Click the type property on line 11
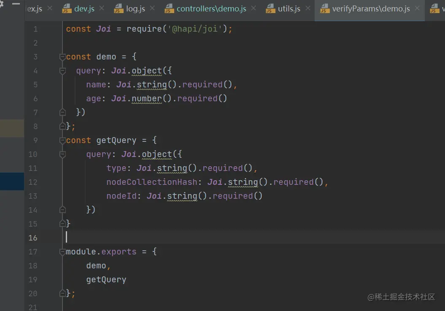The height and width of the screenshot is (311, 445). click(116, 168)
